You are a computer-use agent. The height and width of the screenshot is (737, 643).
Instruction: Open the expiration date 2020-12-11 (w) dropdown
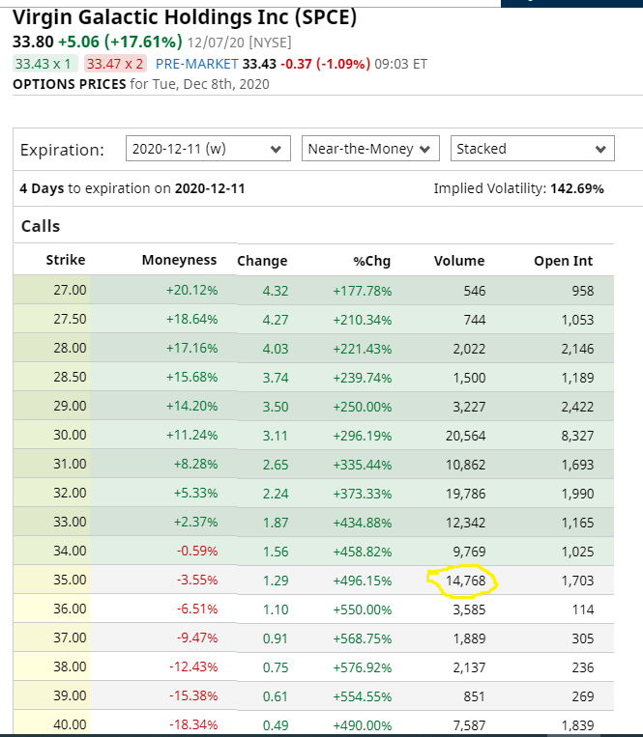pos(208,149)
